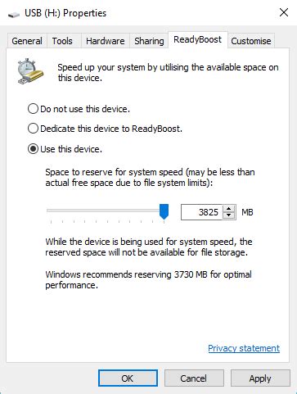Viewport: 297px width, 394px height.
Task: Click the left end of slider track
Action: pyautogui.click(x=49, y=211)
